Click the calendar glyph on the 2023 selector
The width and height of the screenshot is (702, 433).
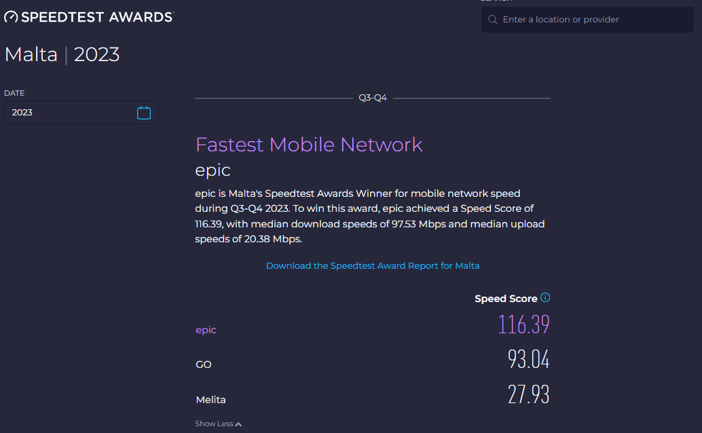click(x=143, y=112)
